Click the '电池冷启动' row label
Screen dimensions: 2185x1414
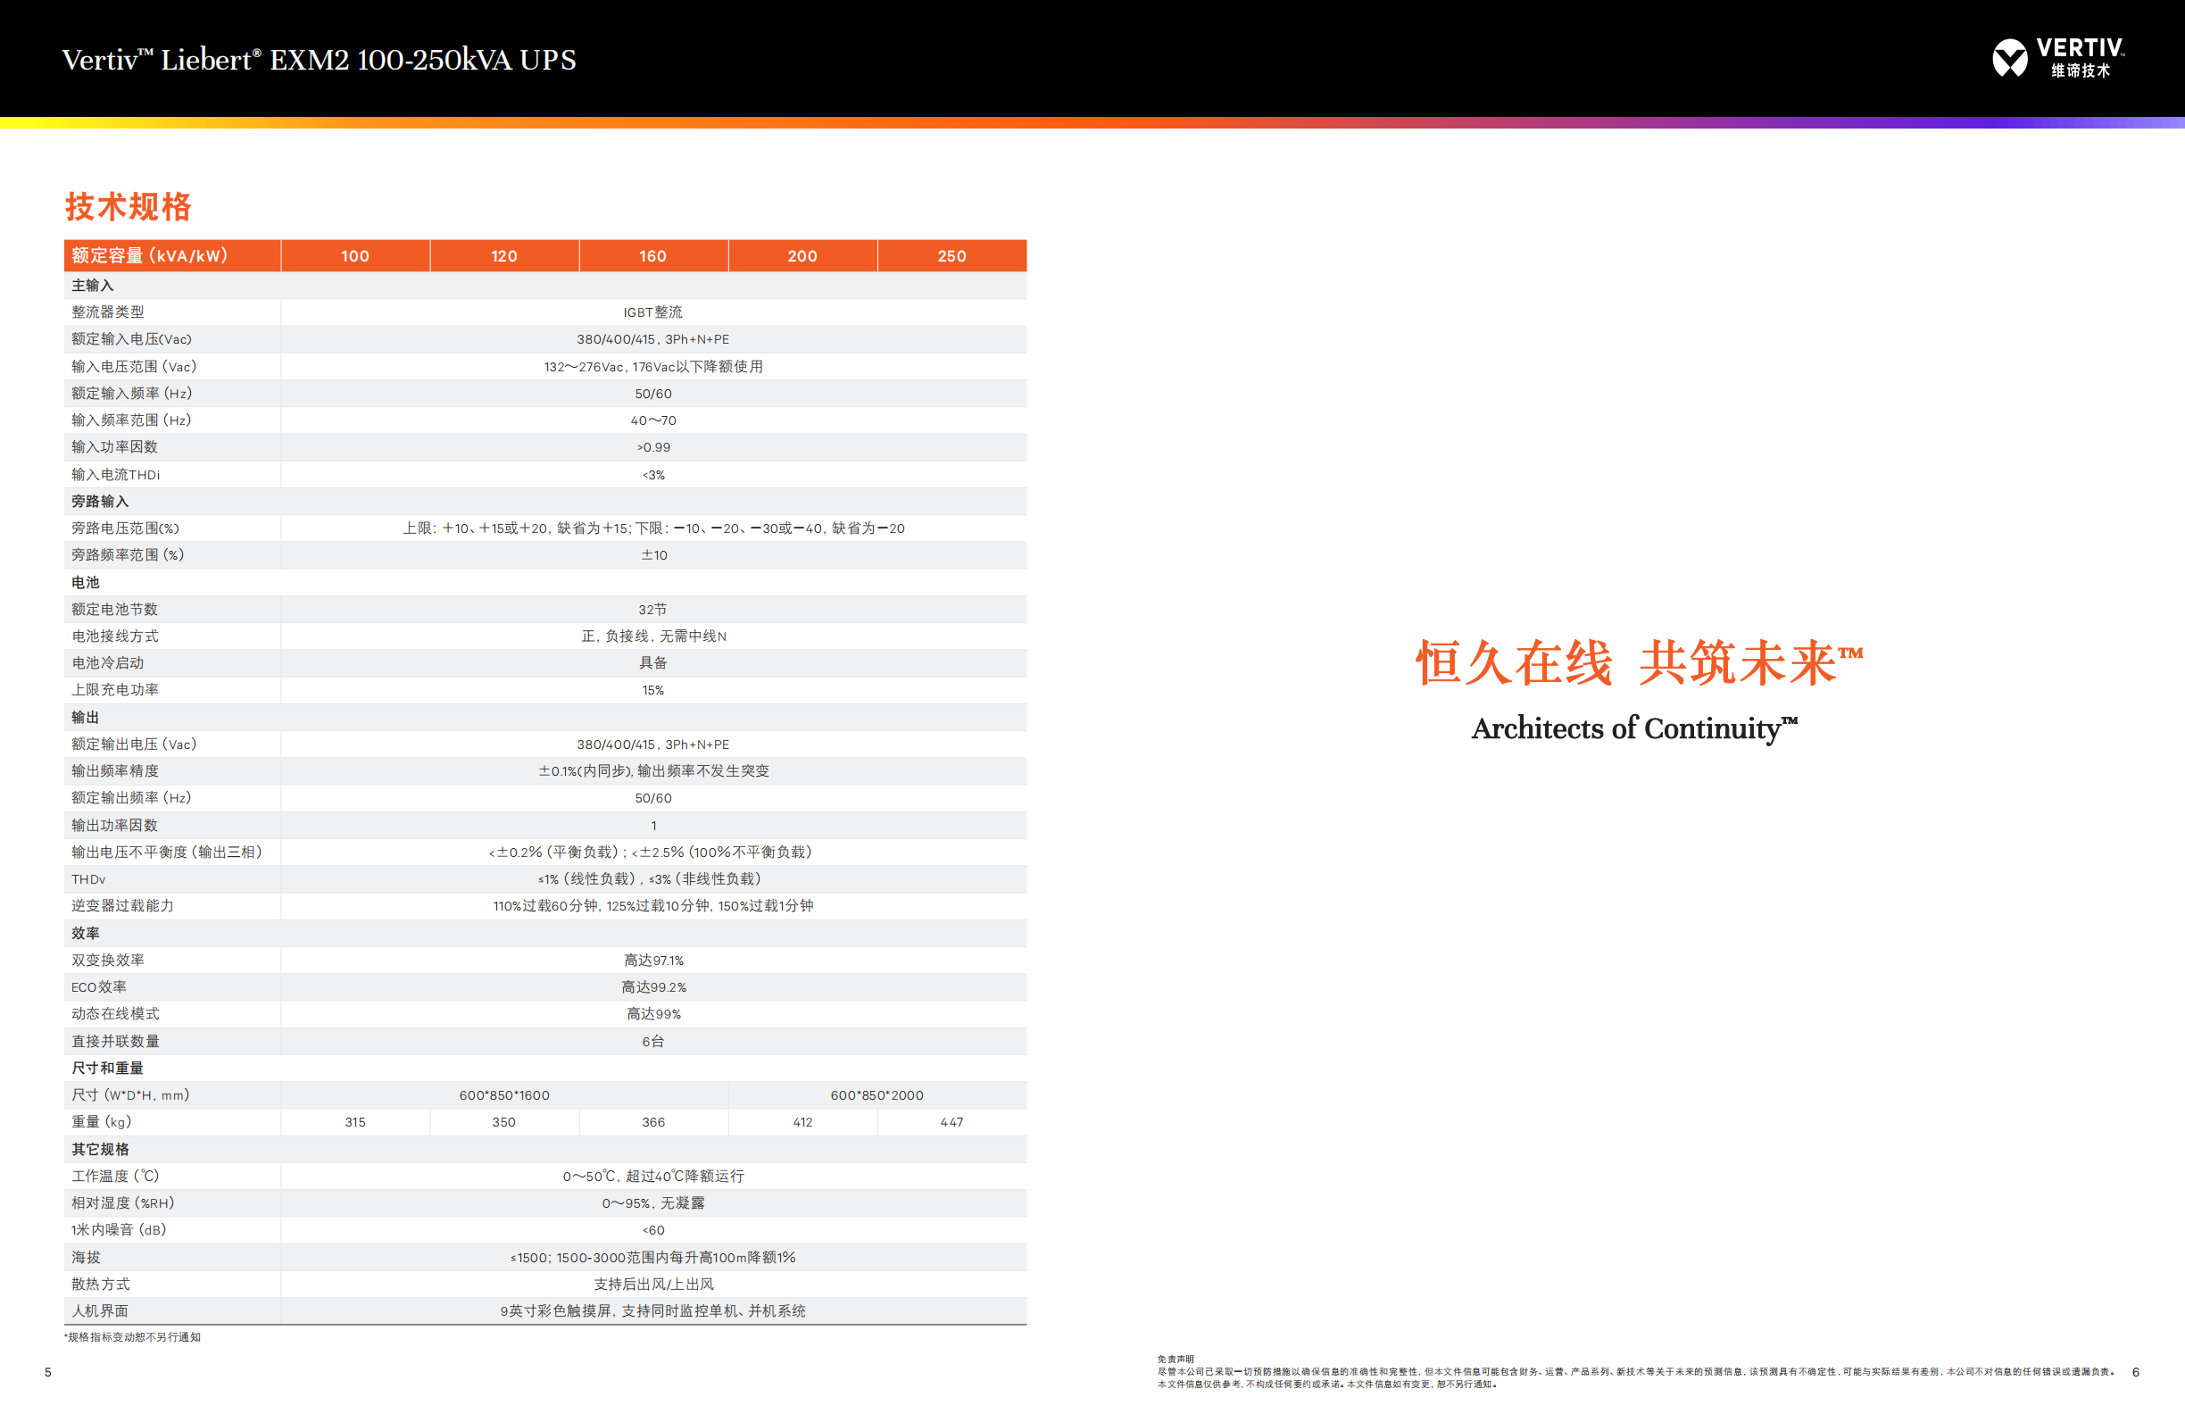tap(107, 663)
